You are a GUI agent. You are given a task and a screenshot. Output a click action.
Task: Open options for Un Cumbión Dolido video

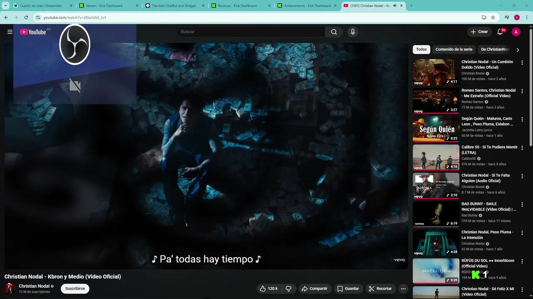(x=522, y=63)
